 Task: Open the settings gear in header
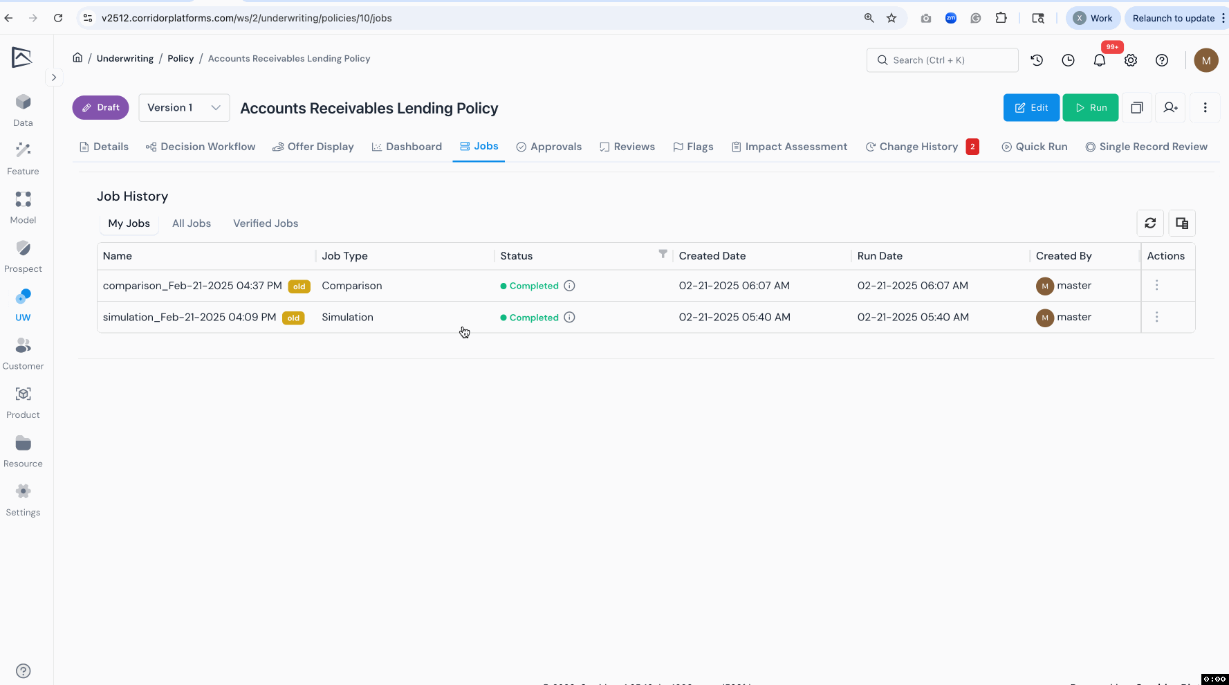tap(1131, 60)
